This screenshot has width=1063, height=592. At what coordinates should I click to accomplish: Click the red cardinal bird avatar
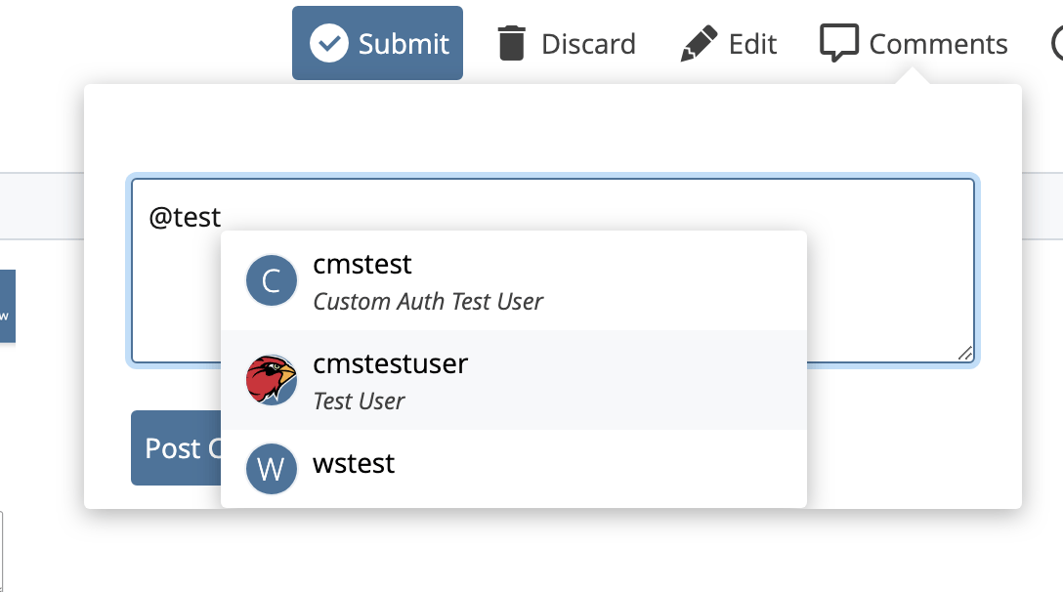coord(272,380)
